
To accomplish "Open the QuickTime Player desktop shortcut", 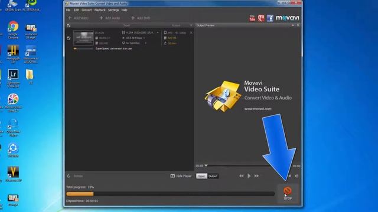I will click(13, 128).
